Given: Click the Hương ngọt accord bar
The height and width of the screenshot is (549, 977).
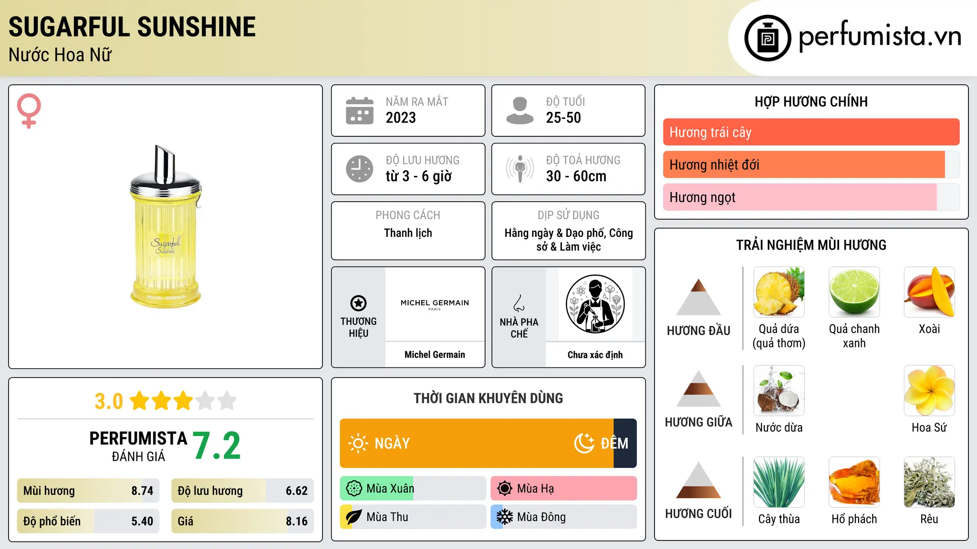Looking at the screenshot, I should pyautogui.click(x=811, y=197).
